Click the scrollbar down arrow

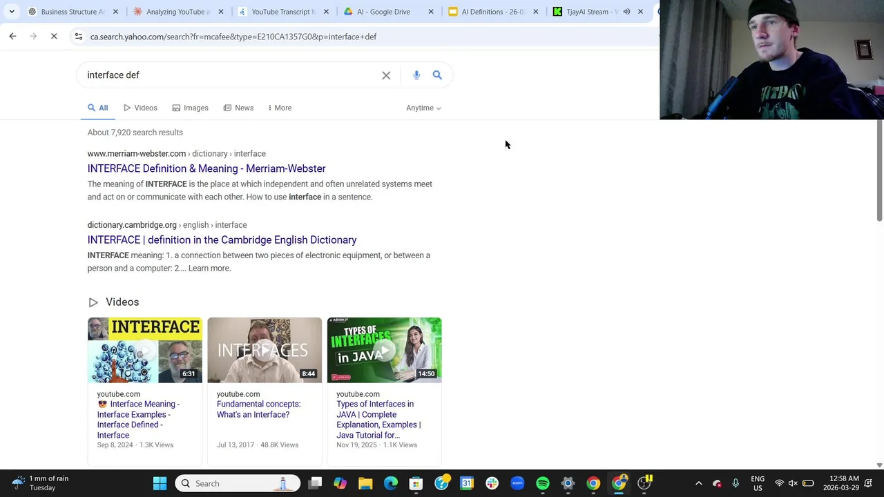coord(879,465)
